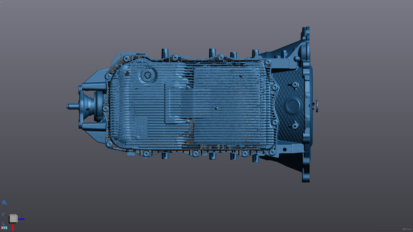The height and width of the screenshot is (232, 413).
Task: Select the red axis arrow on the view cube
Action: 13,228
